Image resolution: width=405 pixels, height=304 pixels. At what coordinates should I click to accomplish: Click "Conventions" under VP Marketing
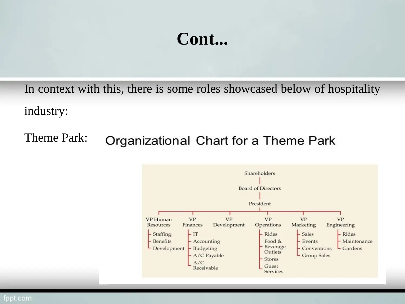tap(317, 249)
